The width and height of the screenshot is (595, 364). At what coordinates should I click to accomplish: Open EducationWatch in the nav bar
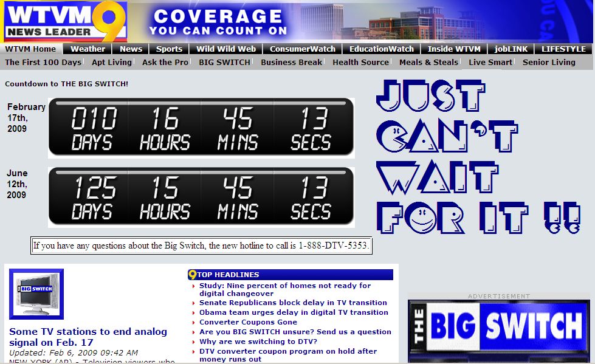381,49
